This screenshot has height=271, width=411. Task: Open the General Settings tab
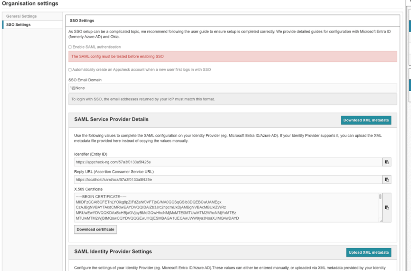tap(22, 16)
